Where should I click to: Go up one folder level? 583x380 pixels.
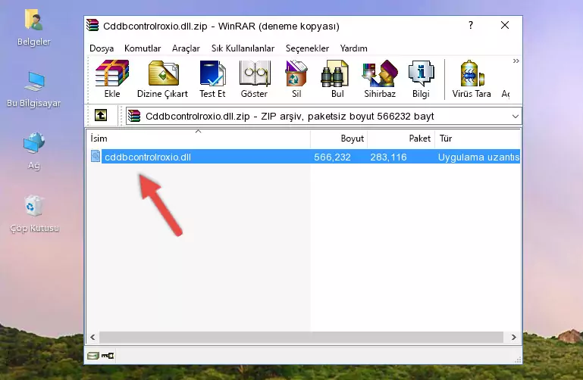[x=101, y=115]
